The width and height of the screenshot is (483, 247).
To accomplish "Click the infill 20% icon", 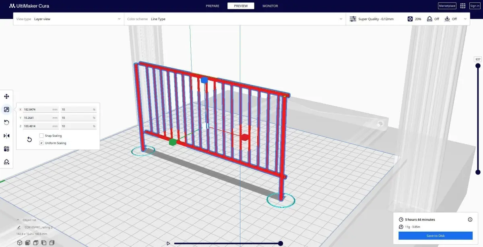I will click(410, 19).
